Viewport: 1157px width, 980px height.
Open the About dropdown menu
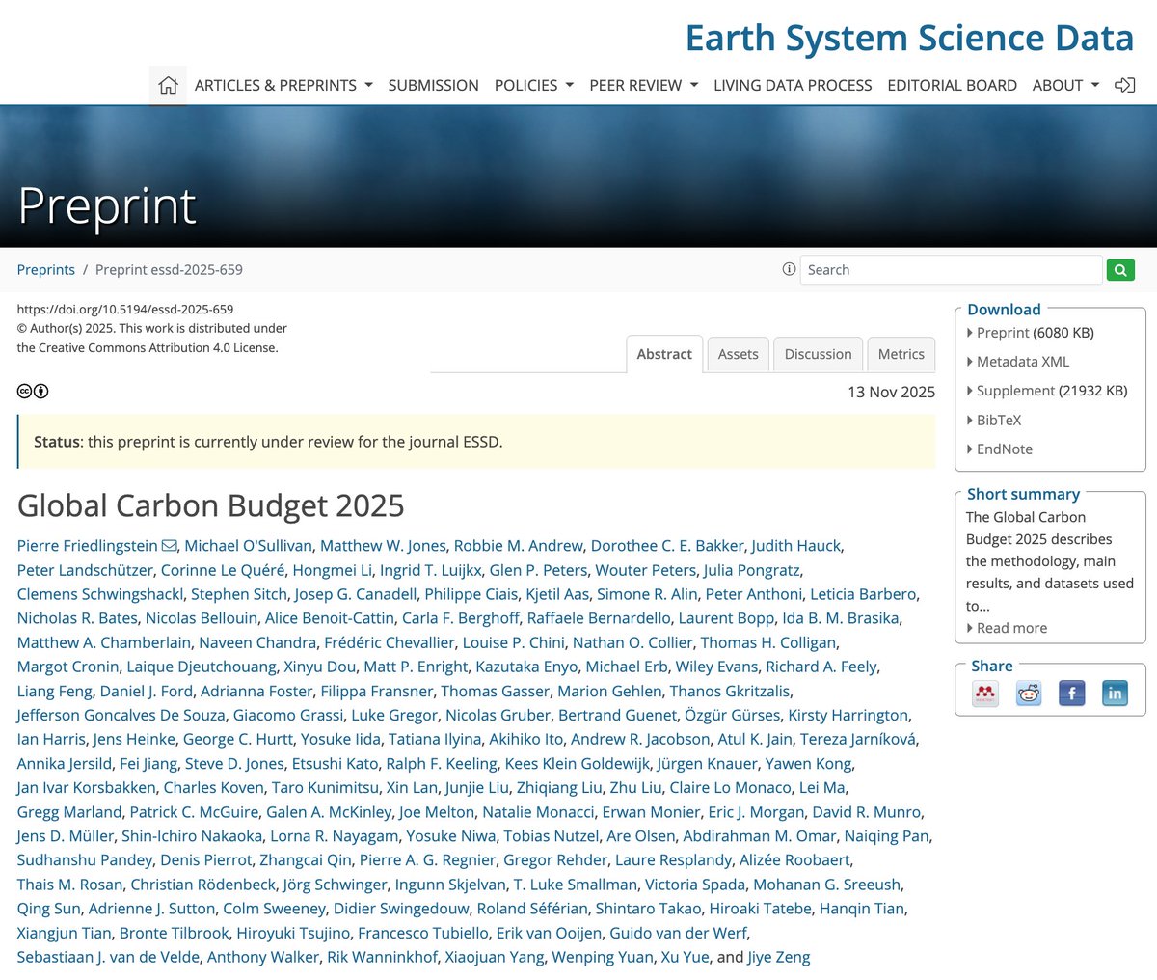(1065, 85)
